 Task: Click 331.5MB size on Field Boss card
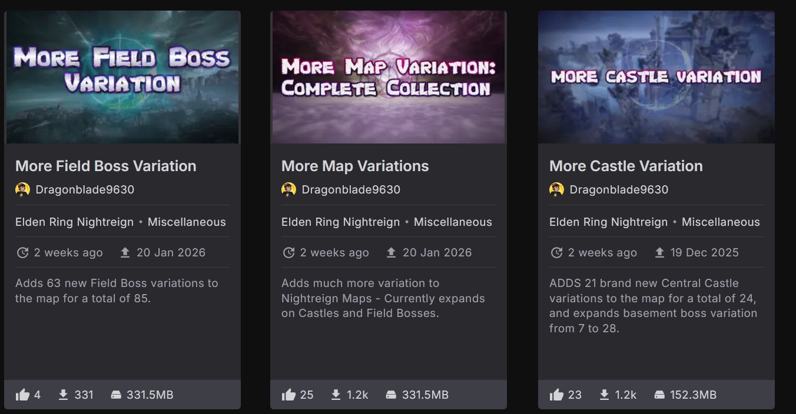point(150,395)
